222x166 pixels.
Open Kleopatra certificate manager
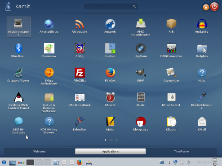click(141, 123)
